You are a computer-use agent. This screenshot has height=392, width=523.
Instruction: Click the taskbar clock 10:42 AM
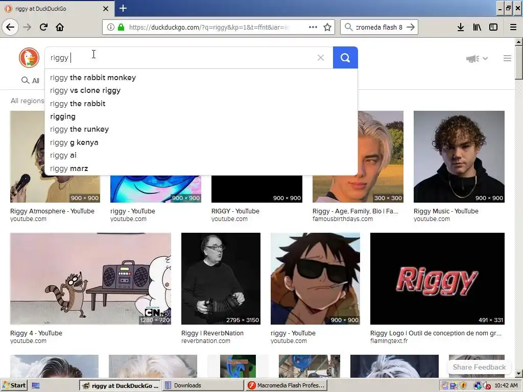point(506,385)
